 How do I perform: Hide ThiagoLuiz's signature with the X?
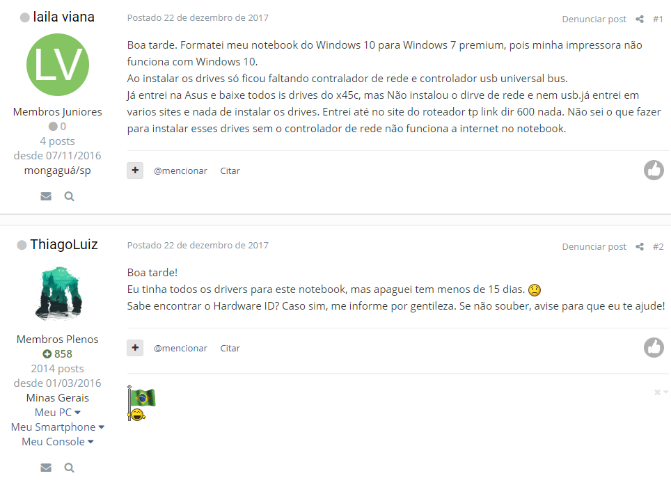(x=657, y=392)
